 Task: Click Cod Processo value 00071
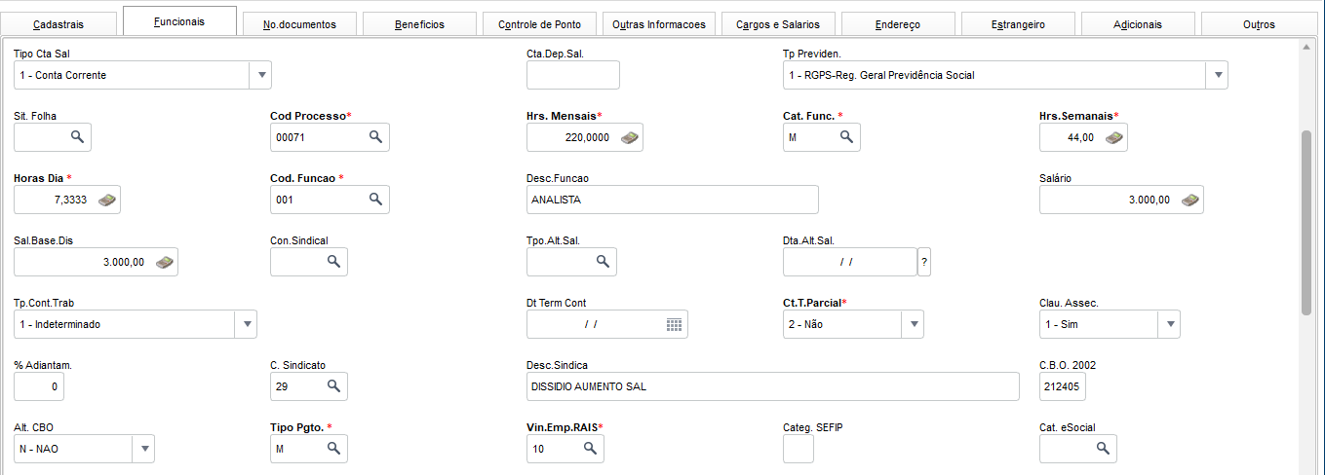291,138
